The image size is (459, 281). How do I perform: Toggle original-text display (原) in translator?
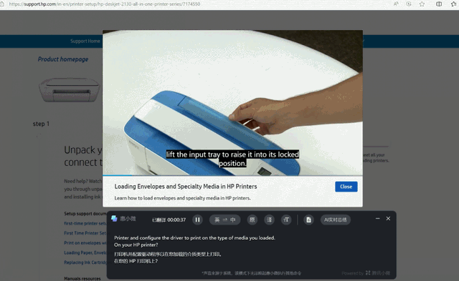252,220
